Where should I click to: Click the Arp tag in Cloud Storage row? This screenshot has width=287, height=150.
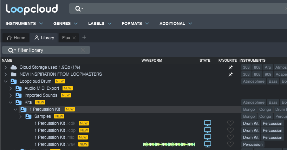pyautogui.click(x=268, y=67)
